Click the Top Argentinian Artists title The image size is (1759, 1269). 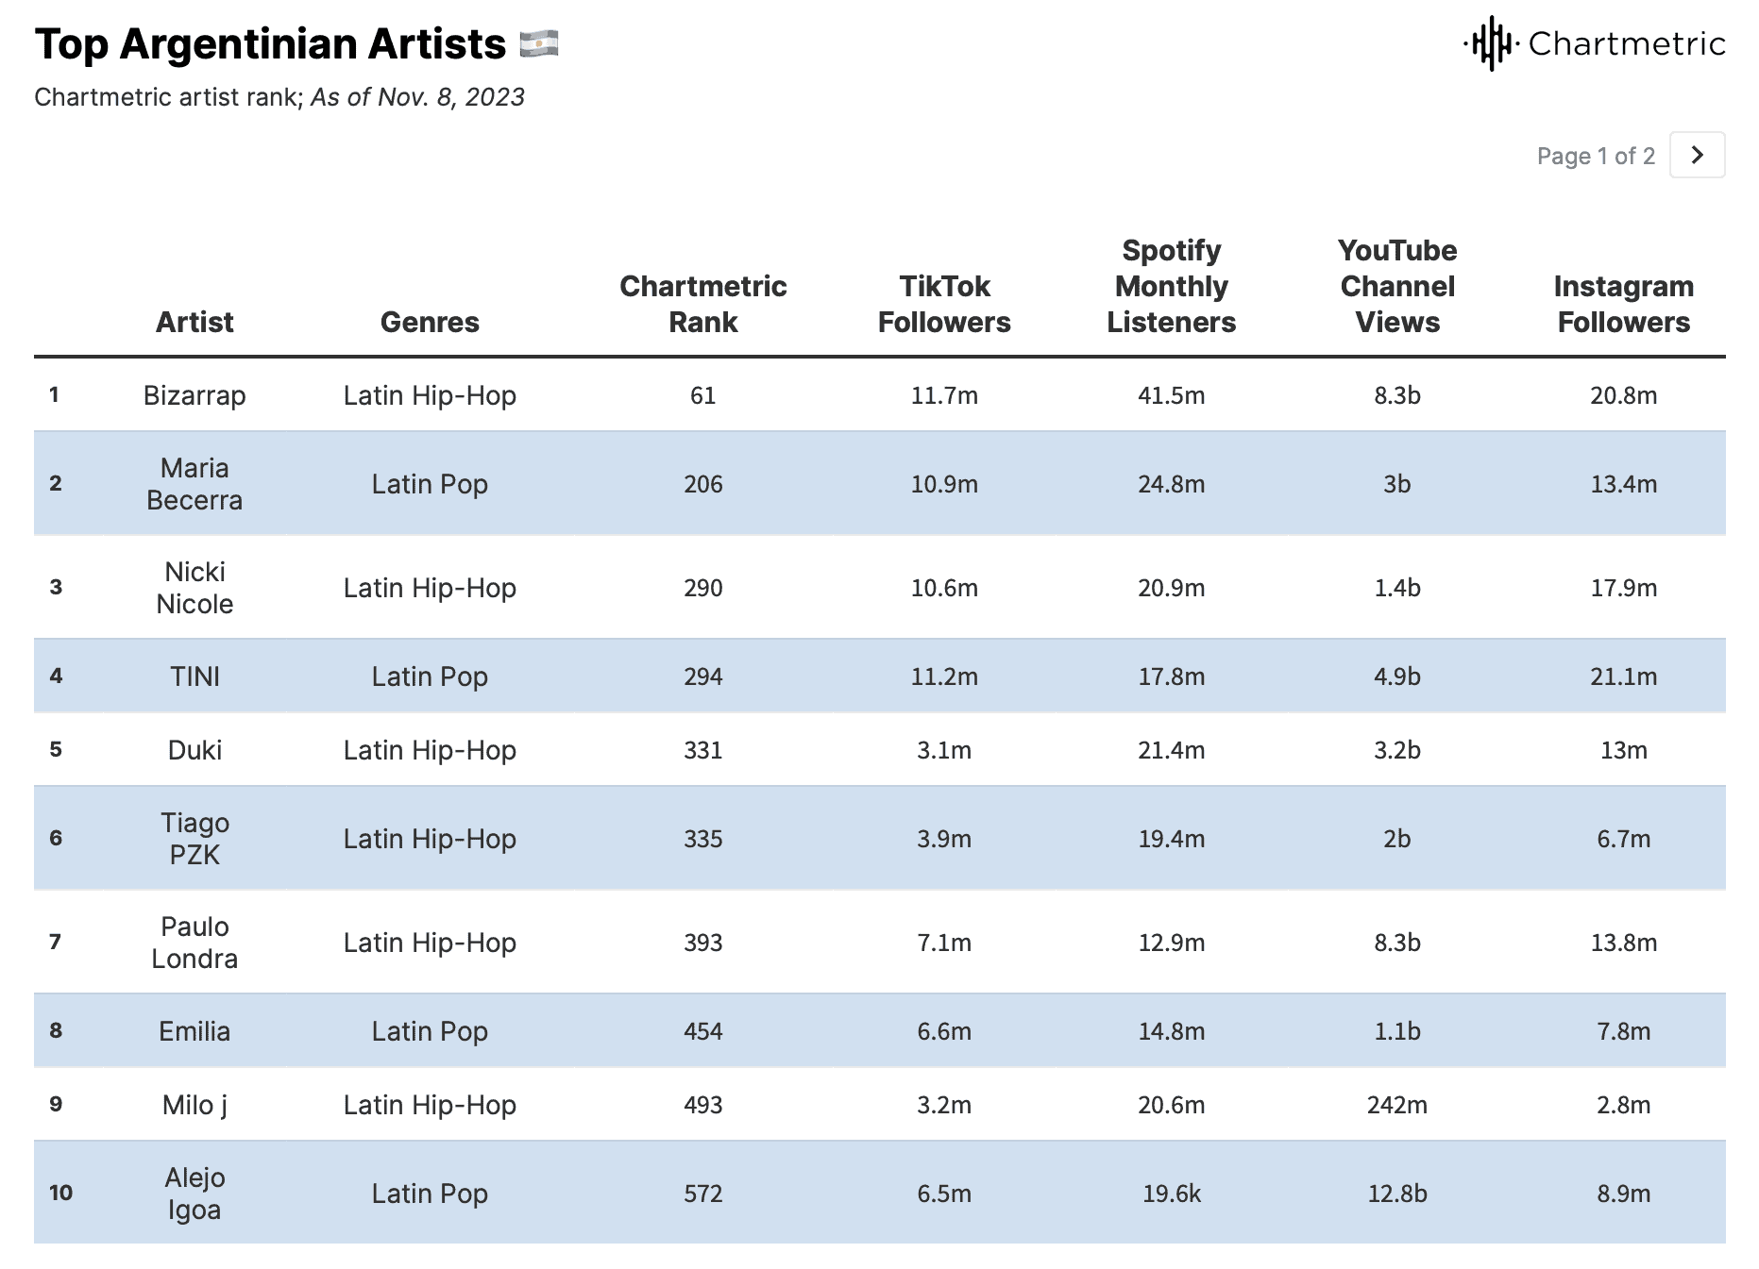pyautogui.click(x=269, y=43)
